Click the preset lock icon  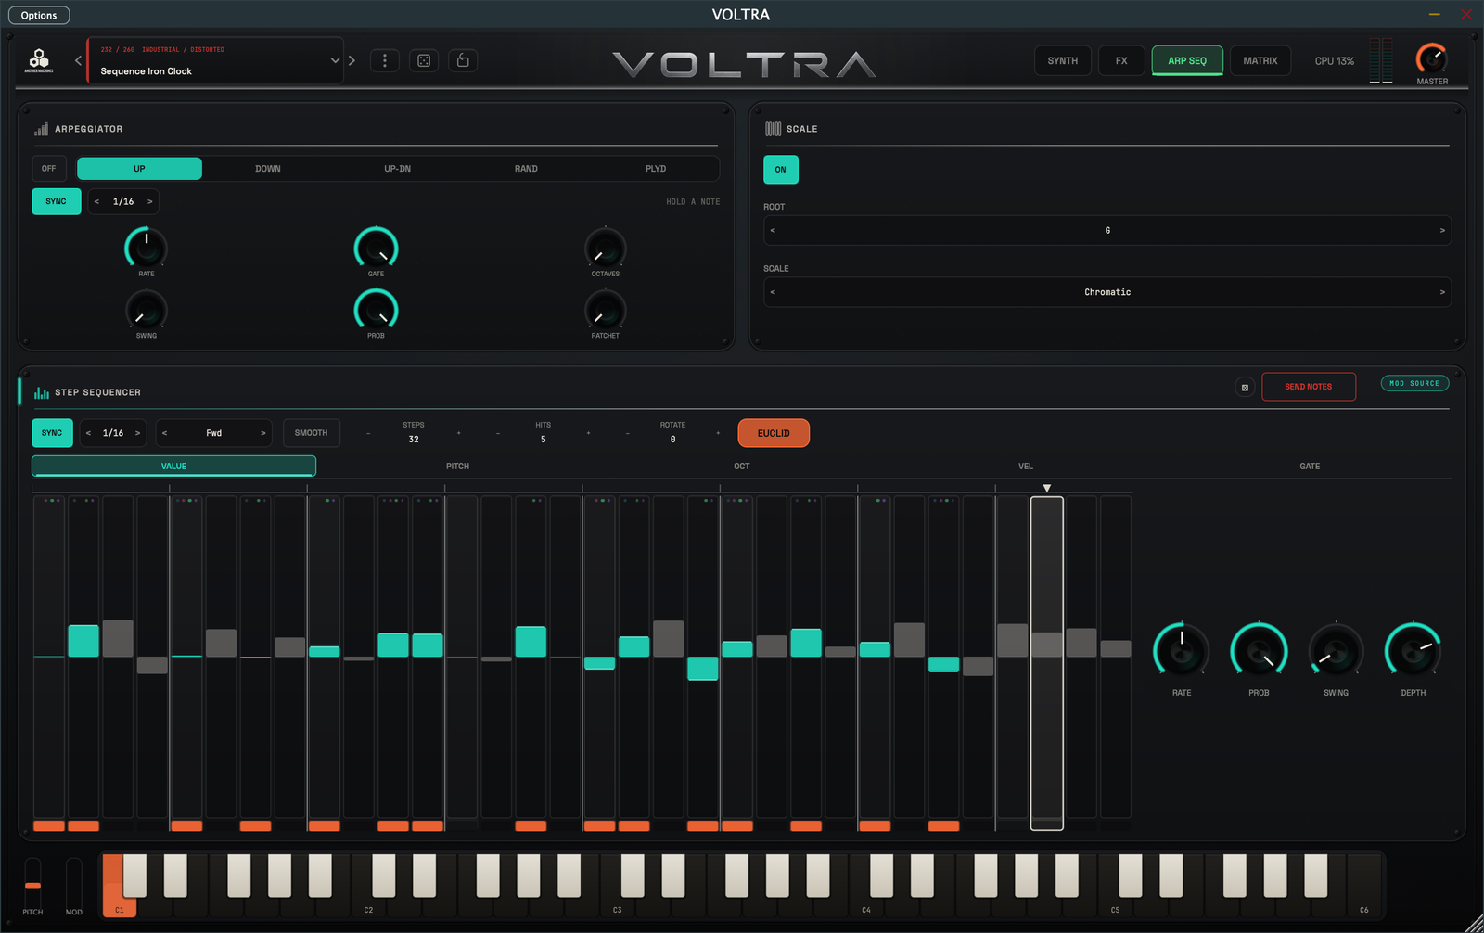click(x=463, y=60)
